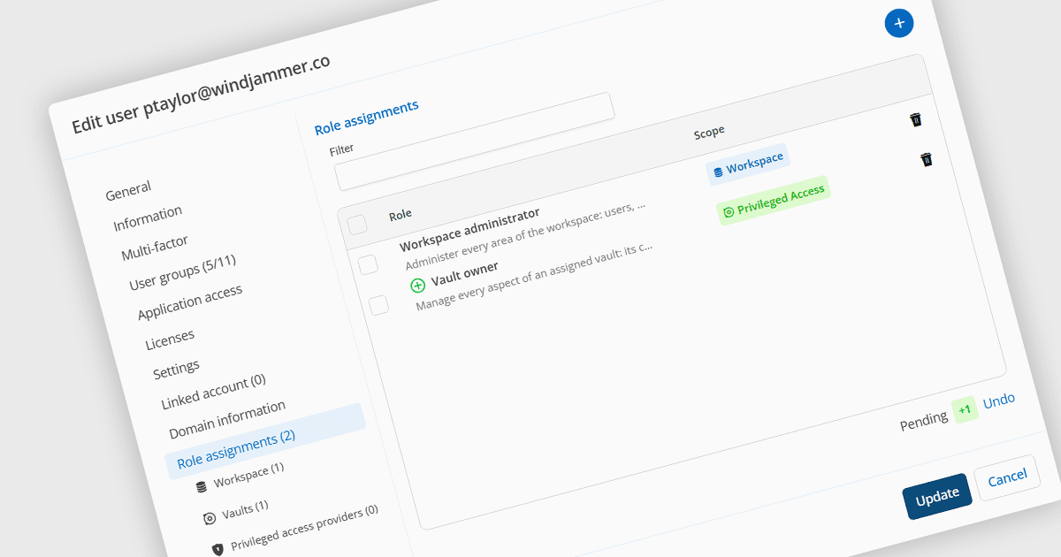
Task: Select Role assignments (2) in sidebar
Action: tap(265, 442)
